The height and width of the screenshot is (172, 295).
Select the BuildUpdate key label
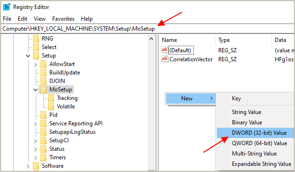coord(64,73)
